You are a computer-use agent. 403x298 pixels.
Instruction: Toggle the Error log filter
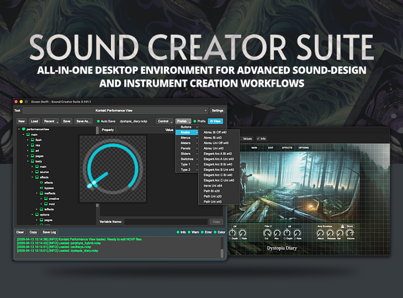(202, 232)
